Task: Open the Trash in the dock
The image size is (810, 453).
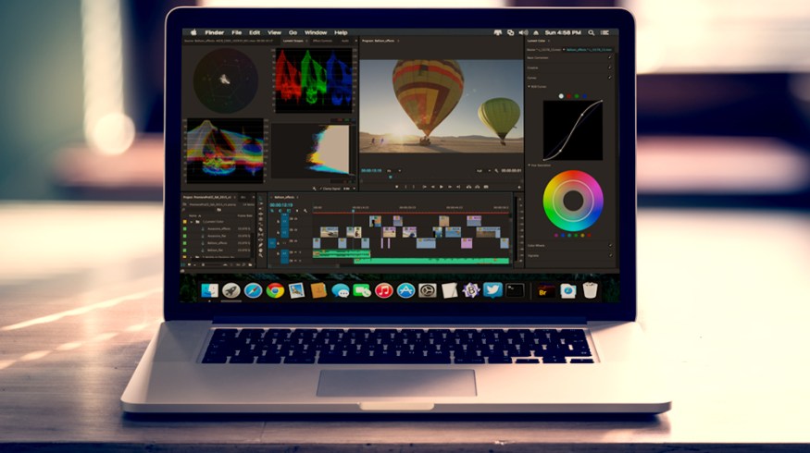Action: (x=590, y=290)
